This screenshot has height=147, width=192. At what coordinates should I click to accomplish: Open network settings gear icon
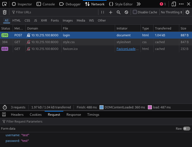tap(187, 12)
